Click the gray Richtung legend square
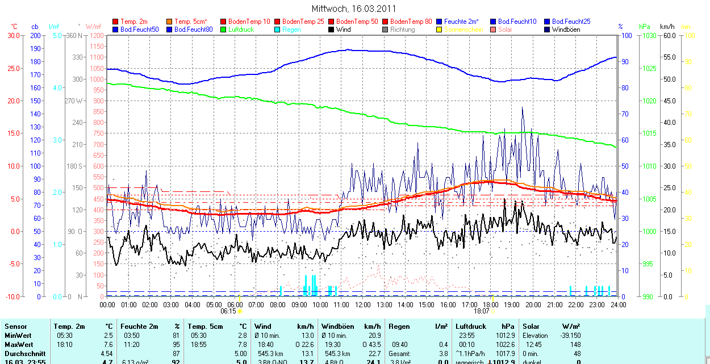710x364 pixels. tap(386, 30)
